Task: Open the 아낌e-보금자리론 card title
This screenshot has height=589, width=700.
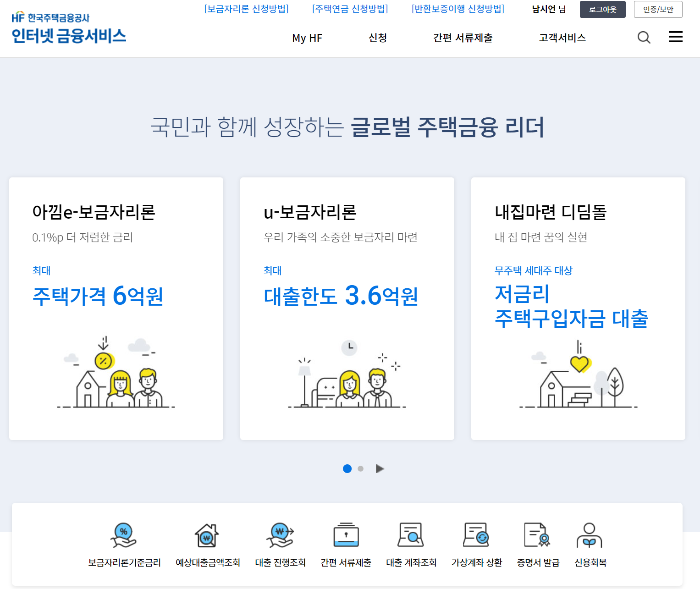Action: tap(94, 212)
